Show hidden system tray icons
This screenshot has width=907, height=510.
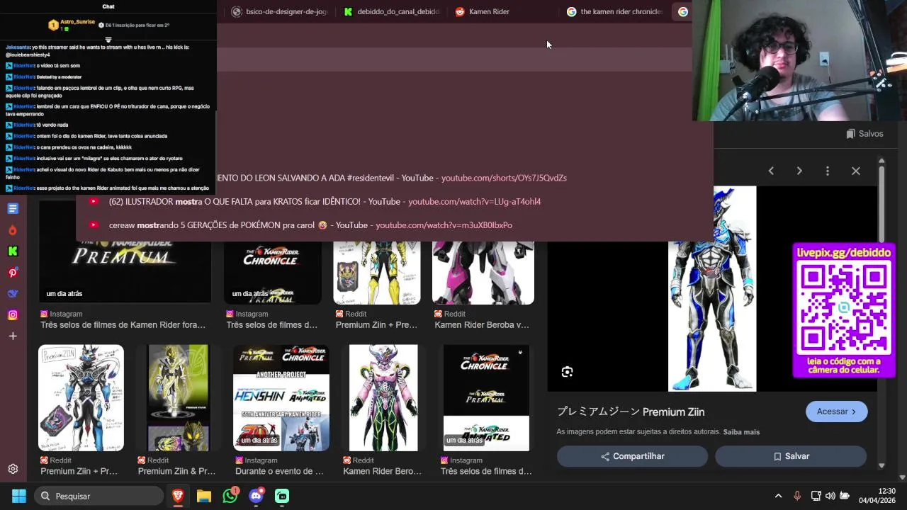(x=778, y=496)
